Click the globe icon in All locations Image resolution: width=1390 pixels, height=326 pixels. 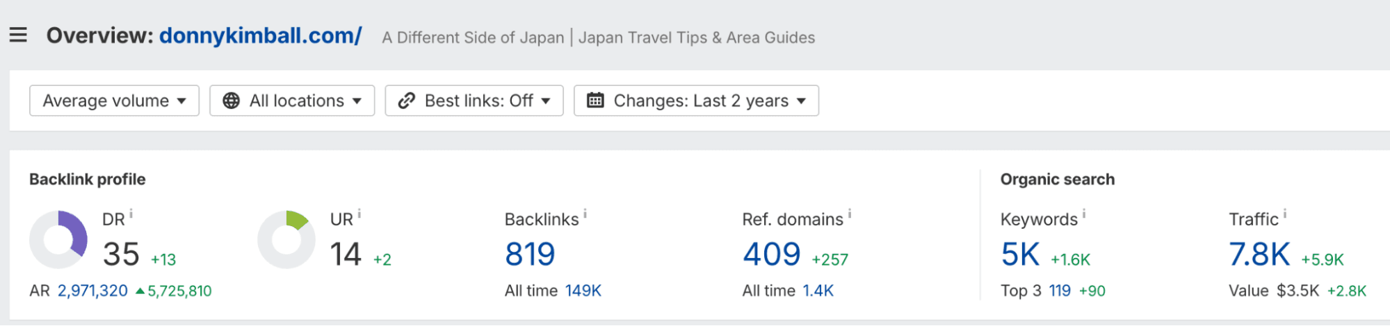231,101
